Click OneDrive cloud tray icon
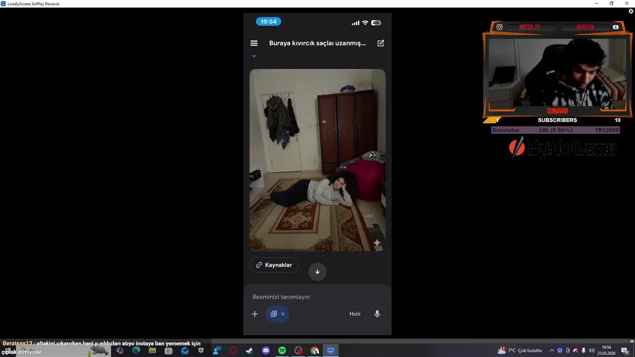The image size is (635, 357). coord(575,351)
